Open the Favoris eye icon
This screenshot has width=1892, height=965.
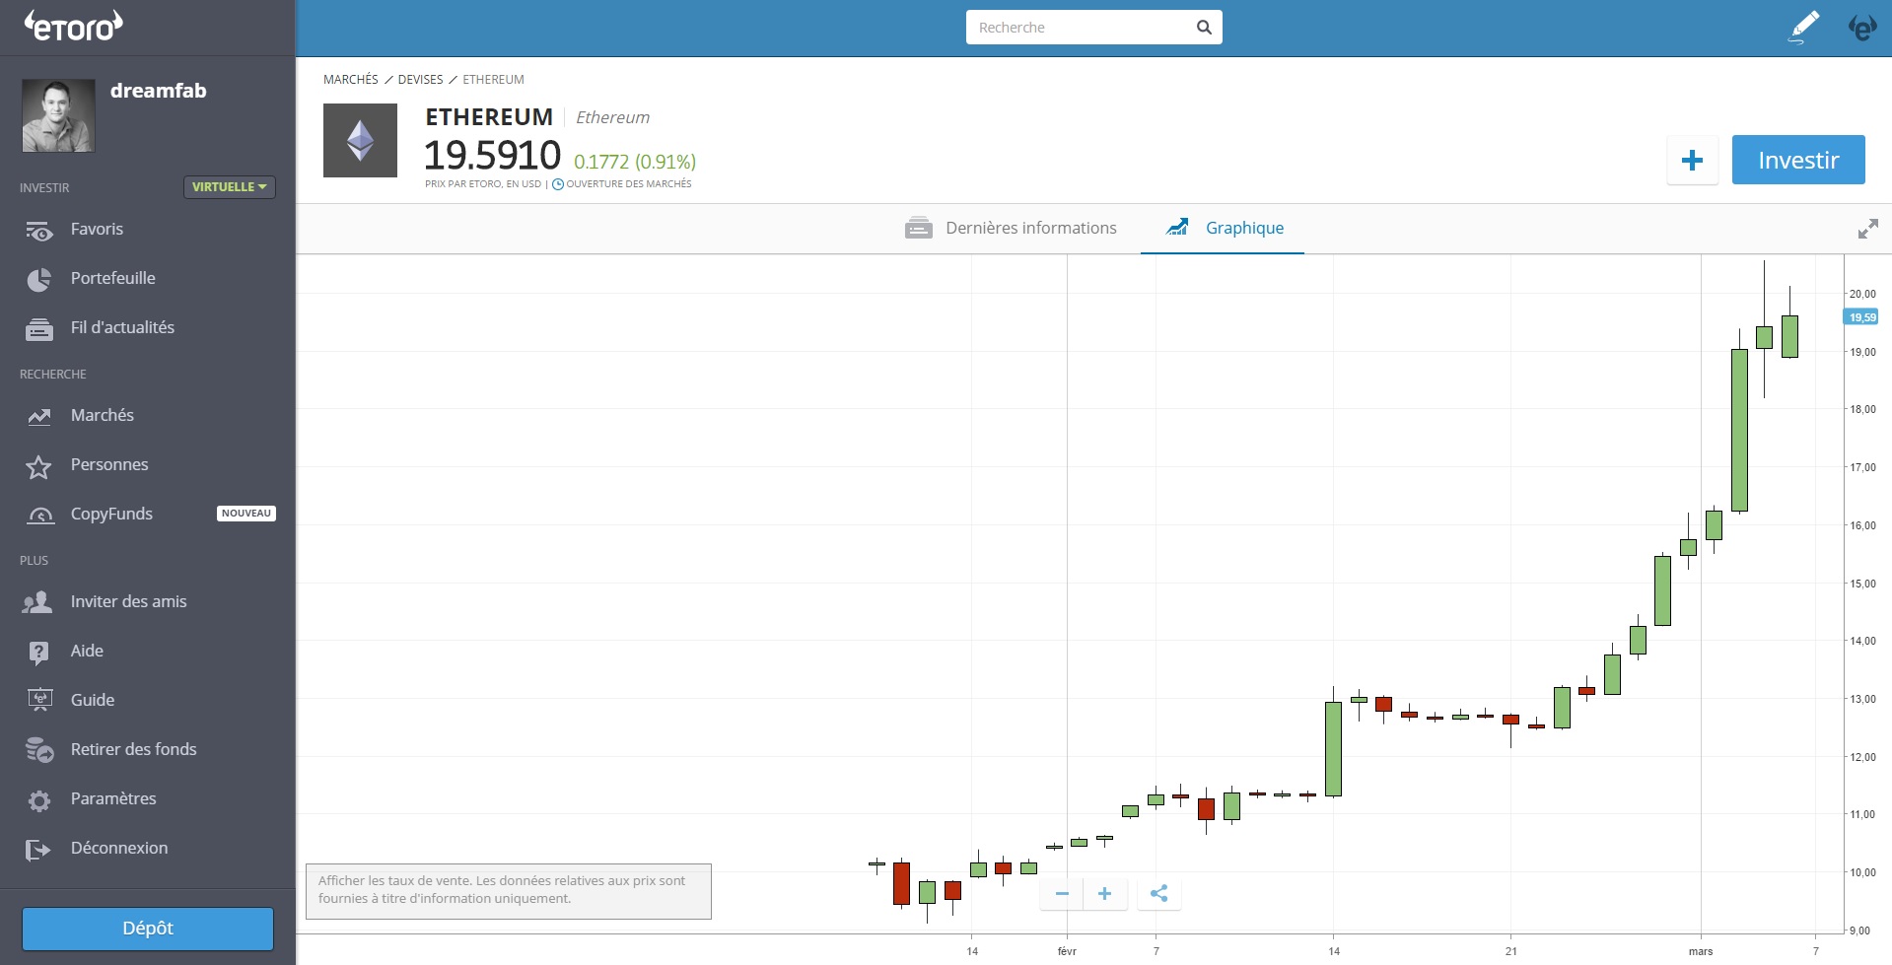(x=39, y=231)
